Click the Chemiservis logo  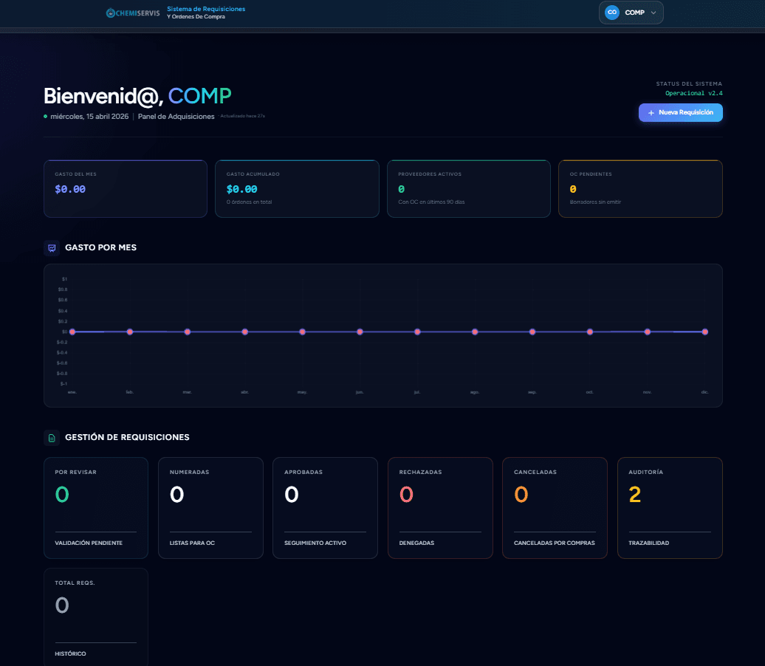point(133,13)
